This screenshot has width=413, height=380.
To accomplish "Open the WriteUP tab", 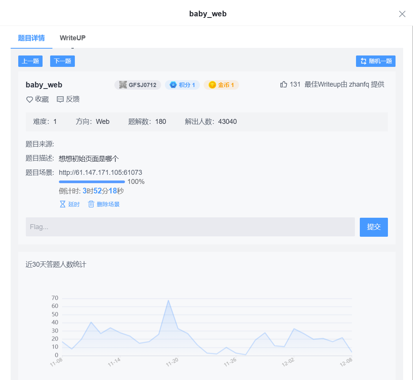I will point(73,38).
